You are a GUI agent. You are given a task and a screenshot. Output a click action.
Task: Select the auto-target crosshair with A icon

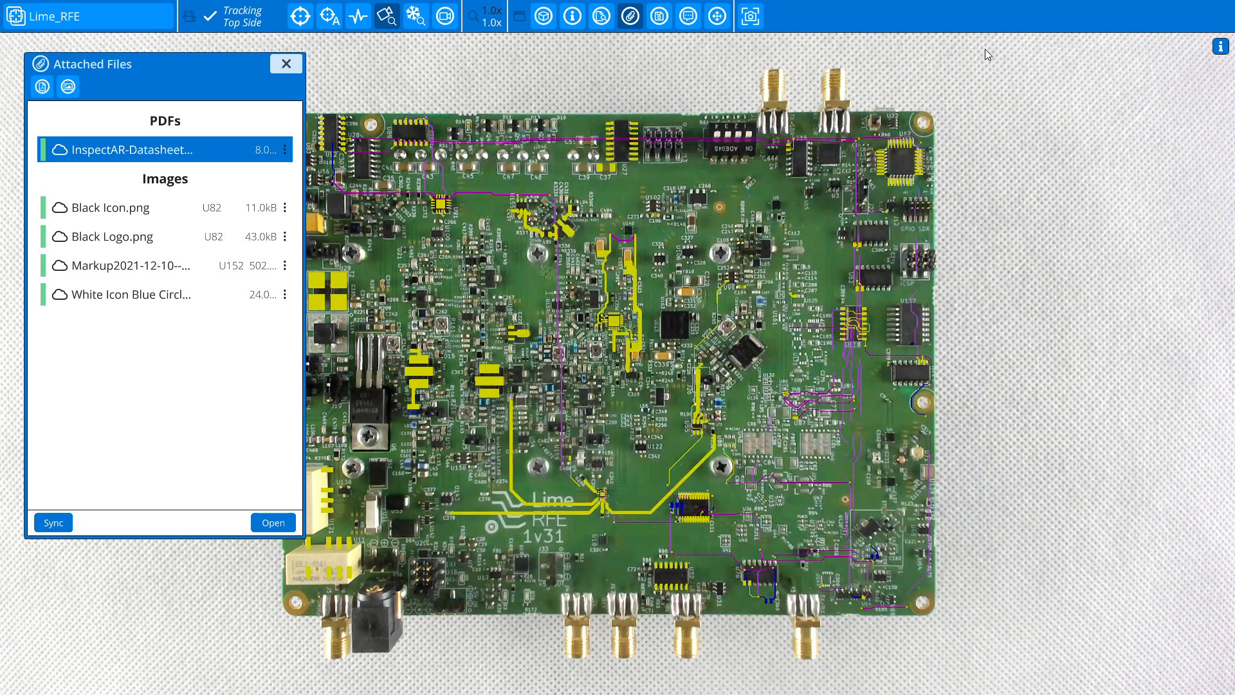329,16
